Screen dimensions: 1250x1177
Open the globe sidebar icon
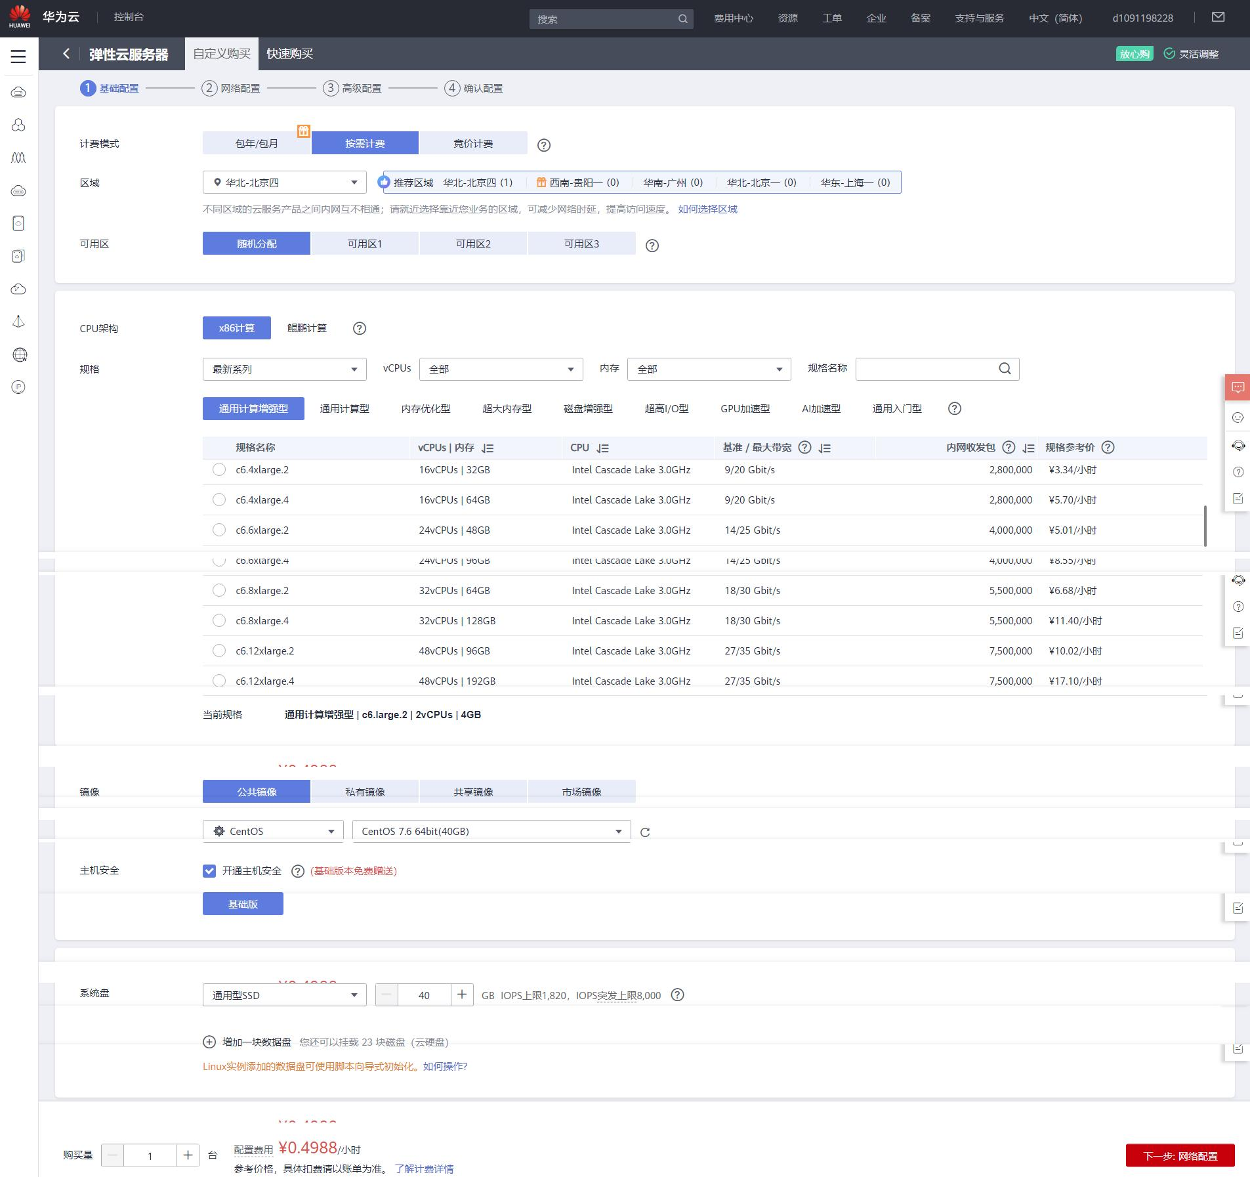20,355
